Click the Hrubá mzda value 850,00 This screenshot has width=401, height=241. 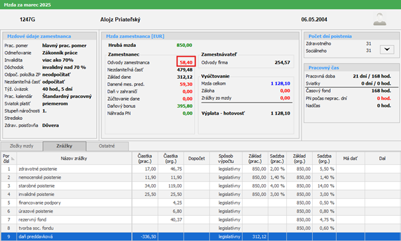pyautogui.click(x=184, y=45)
